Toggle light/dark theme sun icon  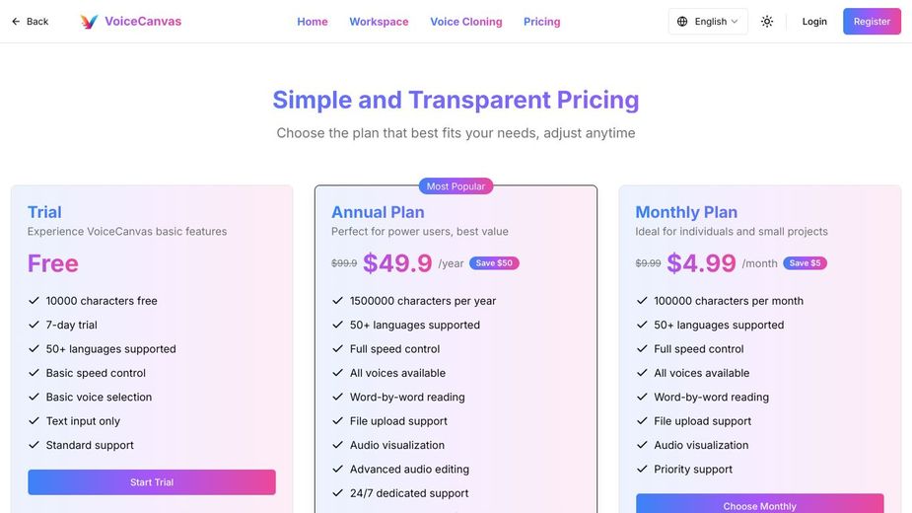click(x=767, y=22)
